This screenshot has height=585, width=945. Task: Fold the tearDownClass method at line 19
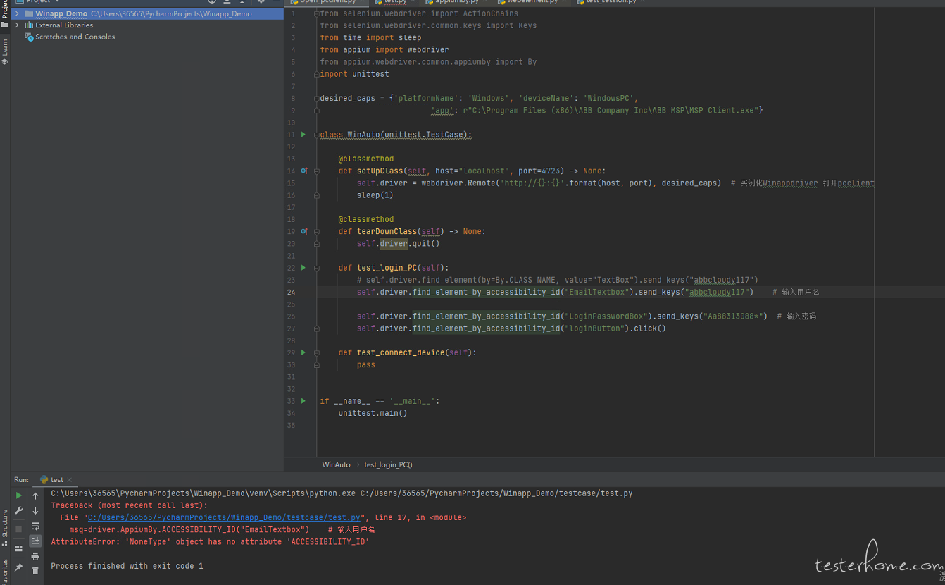[317, 231]
